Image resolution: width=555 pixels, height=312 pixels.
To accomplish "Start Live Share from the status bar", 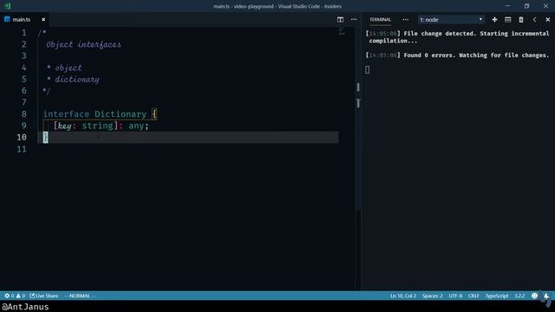I will coord(44,296).
